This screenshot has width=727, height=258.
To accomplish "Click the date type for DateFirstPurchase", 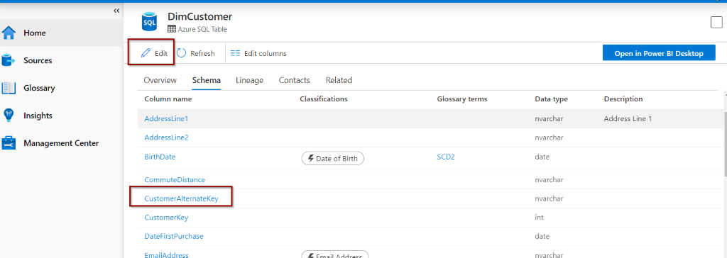I will pyautogui.click(x=542, y=236).
